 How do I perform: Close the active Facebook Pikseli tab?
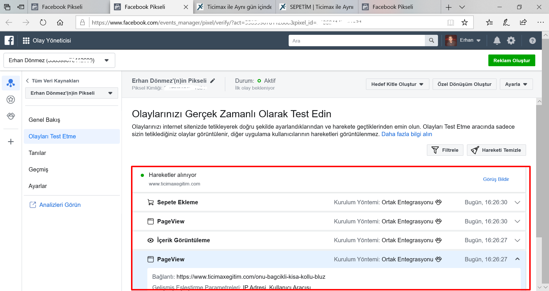[186, 7]
